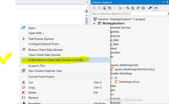Collapse the WebApplication1 project node

point(94,23)
